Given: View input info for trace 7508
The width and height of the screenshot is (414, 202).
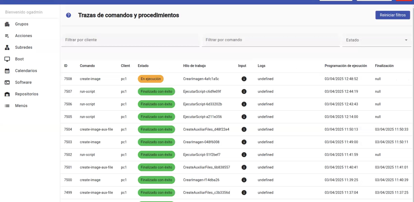Looking at the screenshot, I should pyautogui.click(x=244, y=79).
